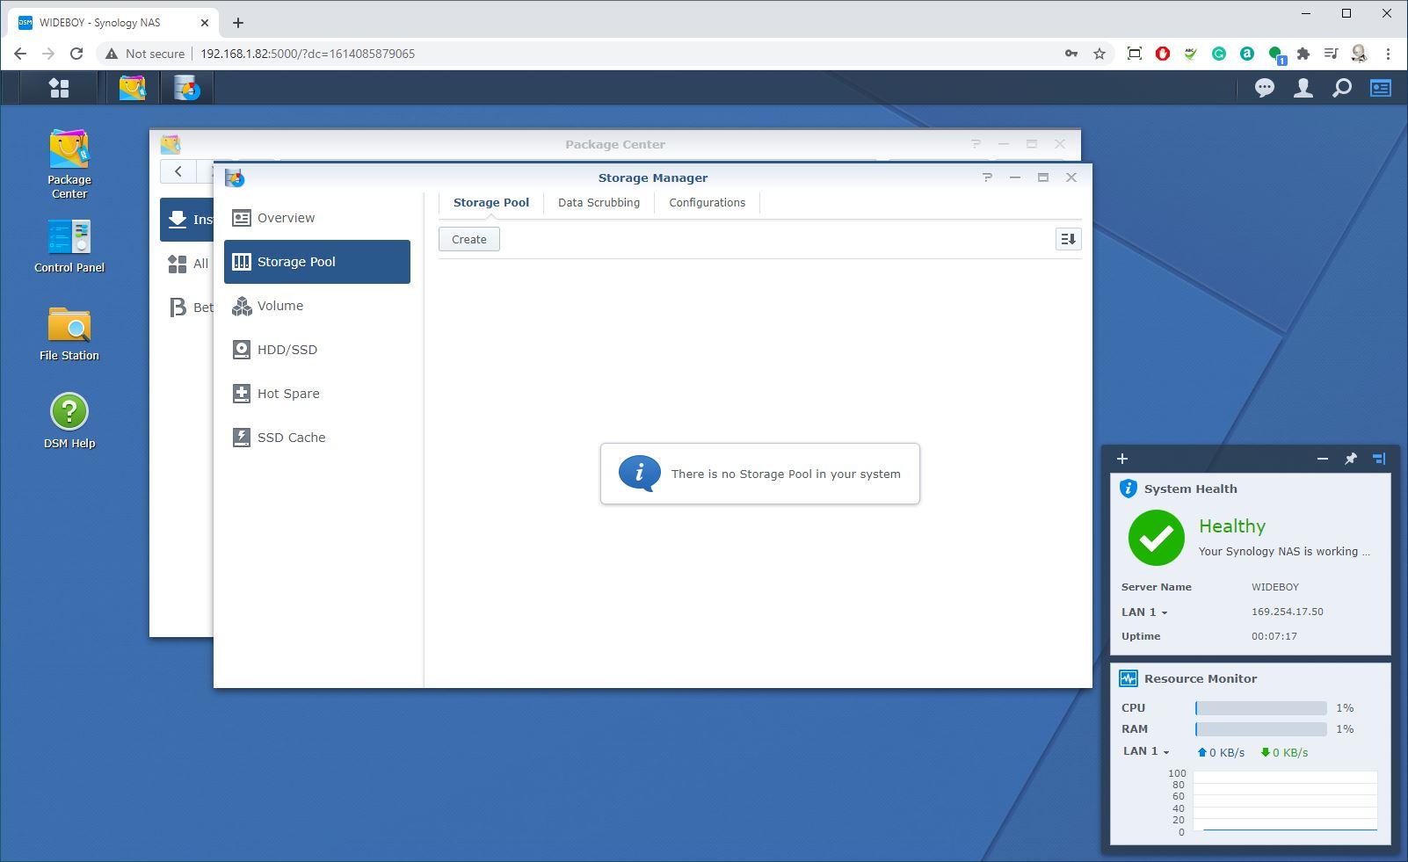Open the browser extensions puzzle icon
1408x862 pixels.
coord(1303,54)
